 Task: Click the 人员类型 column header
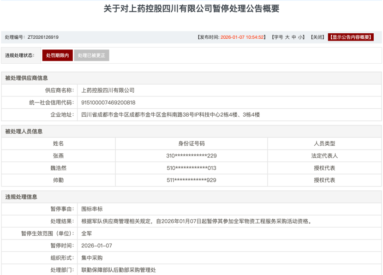324,143
